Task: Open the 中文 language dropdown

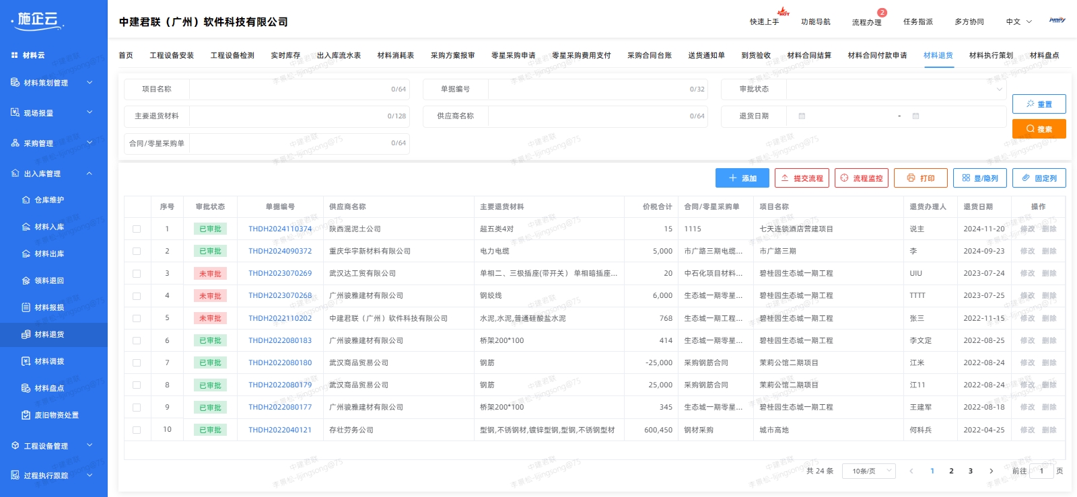Action: tap(1018, 22)
